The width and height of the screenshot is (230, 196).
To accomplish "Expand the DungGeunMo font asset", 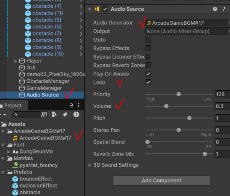I will pyautogui.click(x=9, y=152).
